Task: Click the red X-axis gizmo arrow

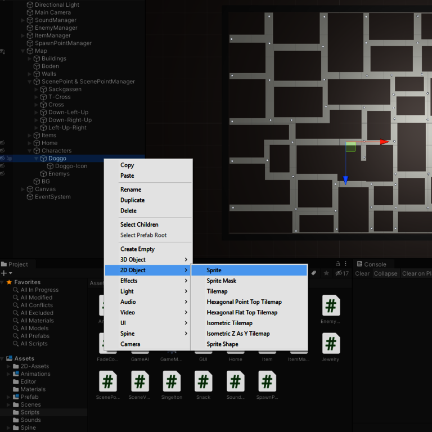Action: point(384,142)
